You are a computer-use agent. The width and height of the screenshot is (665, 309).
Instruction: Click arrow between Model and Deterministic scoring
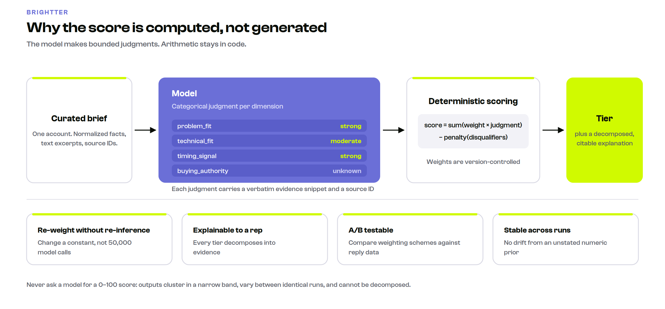[x=394, y=130]
